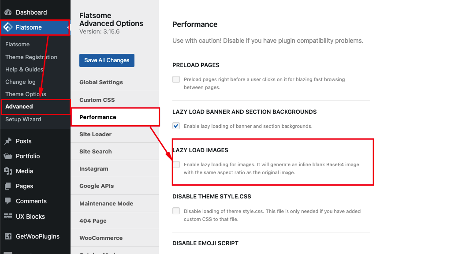Viewport: 473px width, 254px height.
Task: Open Help & Guides submenu link
Action: [x=24, y=69]
